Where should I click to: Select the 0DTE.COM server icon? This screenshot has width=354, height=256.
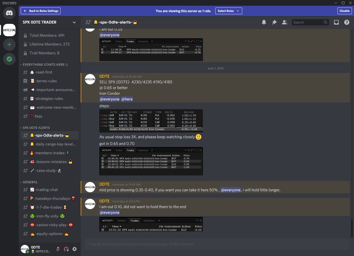click(9, 30)
